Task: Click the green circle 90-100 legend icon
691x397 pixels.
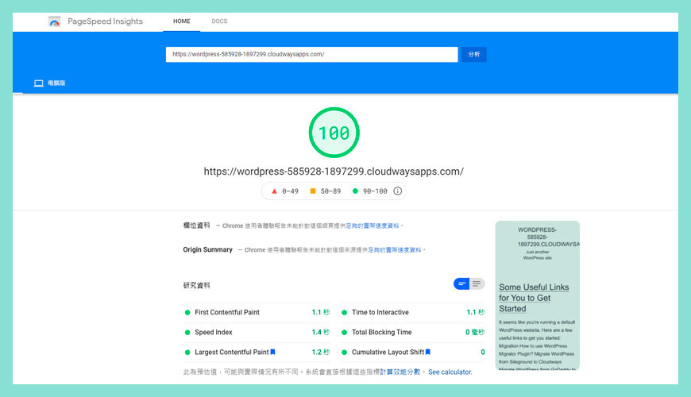Action: pyautogui.click(x=355, y=191)
